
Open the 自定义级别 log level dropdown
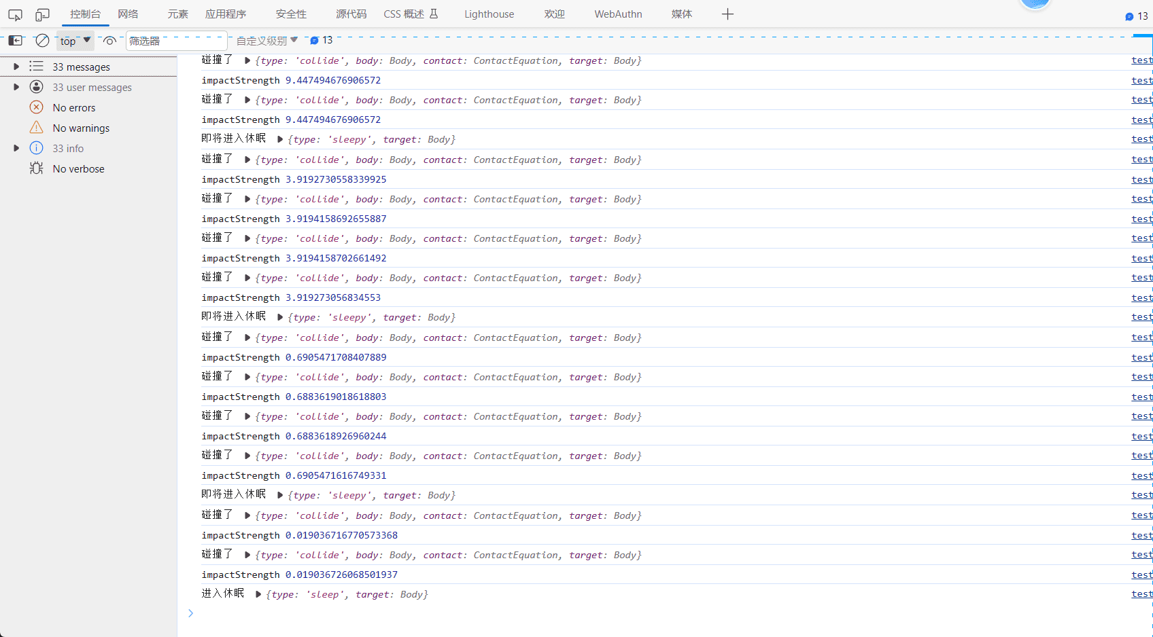tap(267, 41)
